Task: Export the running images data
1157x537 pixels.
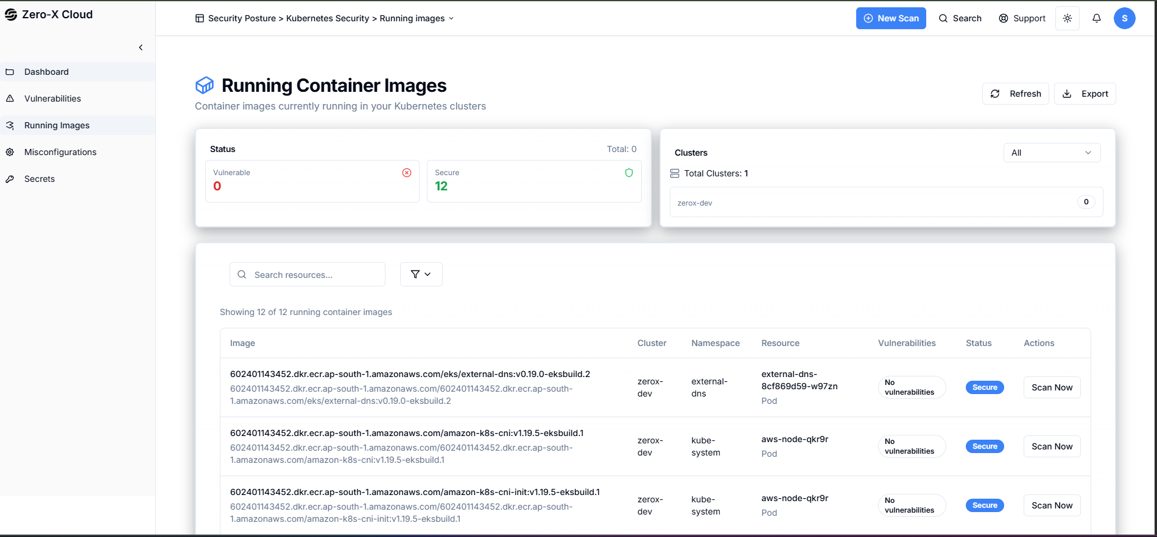Action: tap(1085, 94)
